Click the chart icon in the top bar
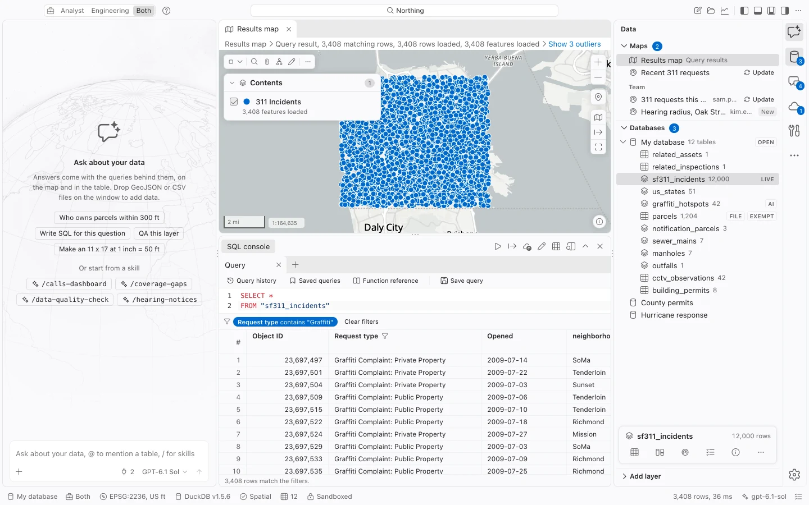 click(x=725, y=11)
